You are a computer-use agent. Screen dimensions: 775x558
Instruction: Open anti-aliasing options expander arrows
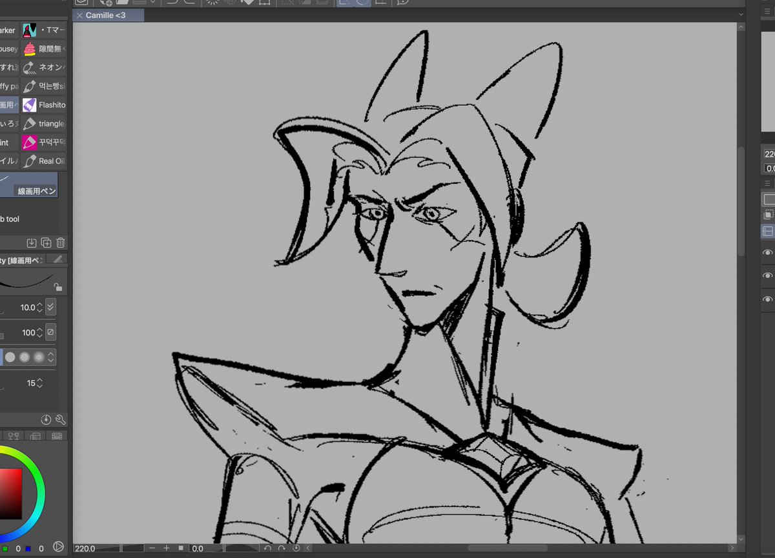52,357
